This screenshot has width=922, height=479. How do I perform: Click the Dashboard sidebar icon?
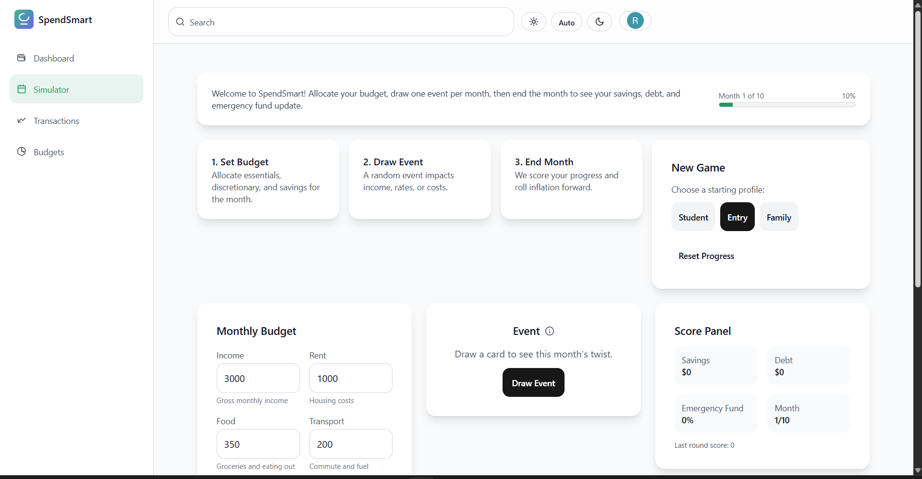click(22, 58)
